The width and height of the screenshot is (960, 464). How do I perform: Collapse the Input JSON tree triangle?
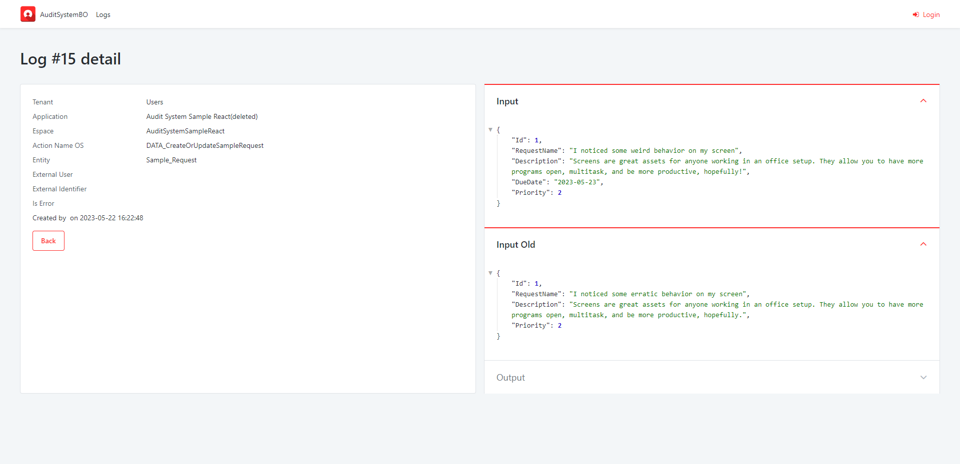pos(490,129)
